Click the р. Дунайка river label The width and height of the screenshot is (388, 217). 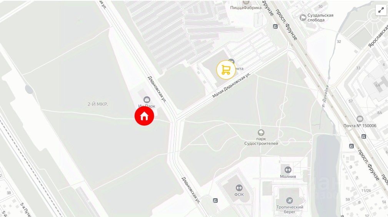tap(325, 96)
